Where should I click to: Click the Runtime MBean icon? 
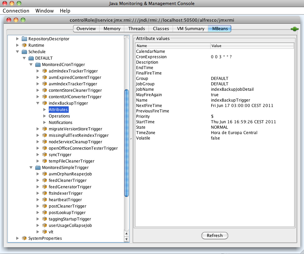tap(24, 45)
